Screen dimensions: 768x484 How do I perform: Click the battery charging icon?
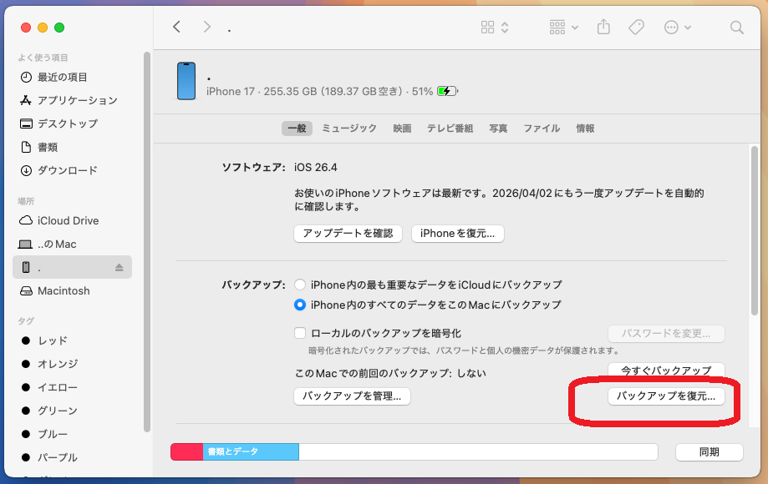tap(447, 92)
